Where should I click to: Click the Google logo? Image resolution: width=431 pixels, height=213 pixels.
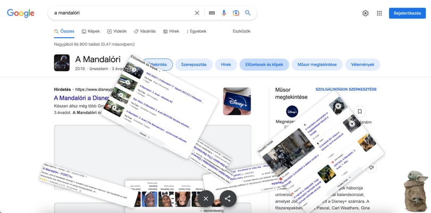[x=21, y=13]
